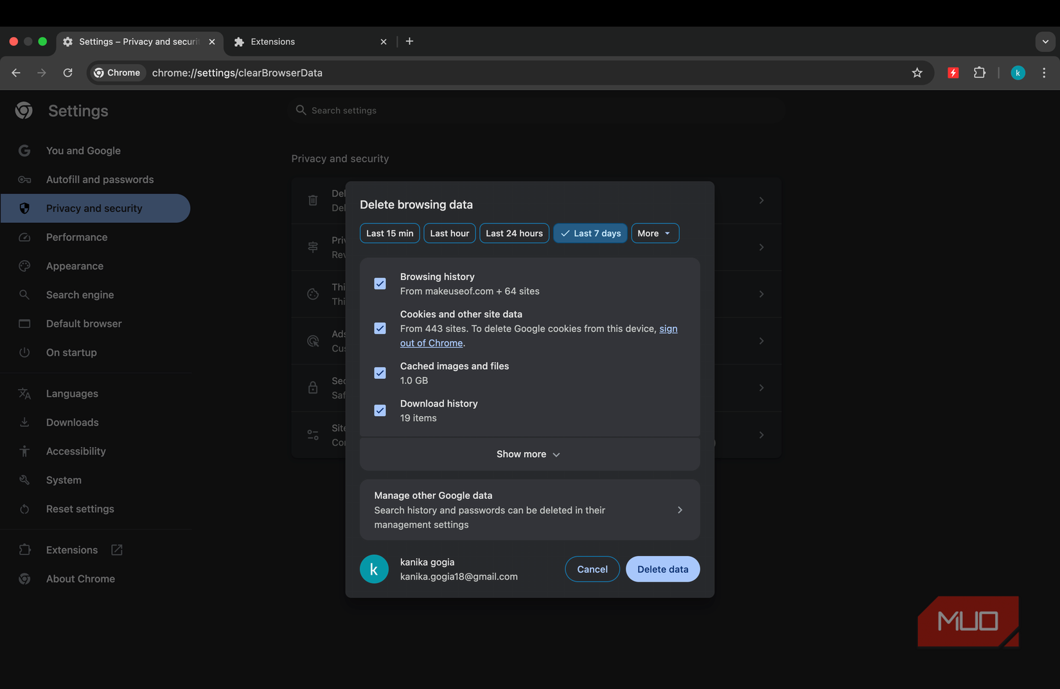Click Cancel button
1060x689 pixels.
[x=592, y=569]
